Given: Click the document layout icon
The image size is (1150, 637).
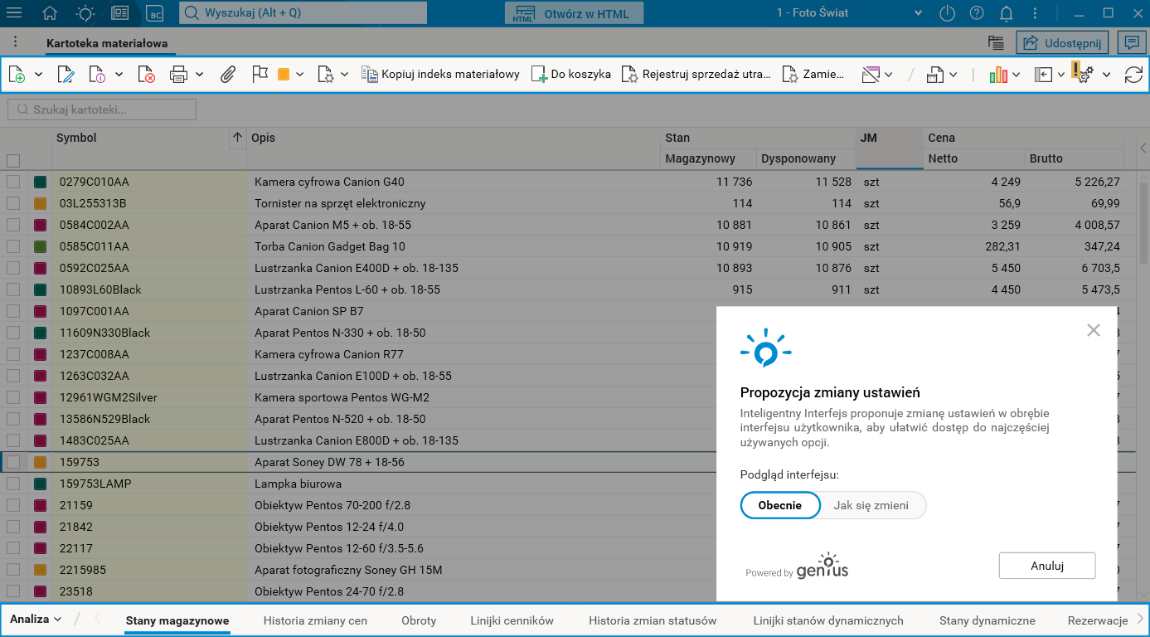Looking at the screenshot, I should tap(936, 75).
